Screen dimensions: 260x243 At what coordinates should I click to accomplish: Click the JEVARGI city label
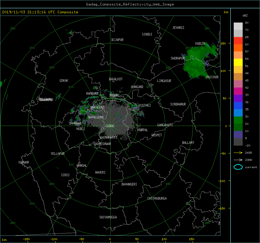pos(178,28)
